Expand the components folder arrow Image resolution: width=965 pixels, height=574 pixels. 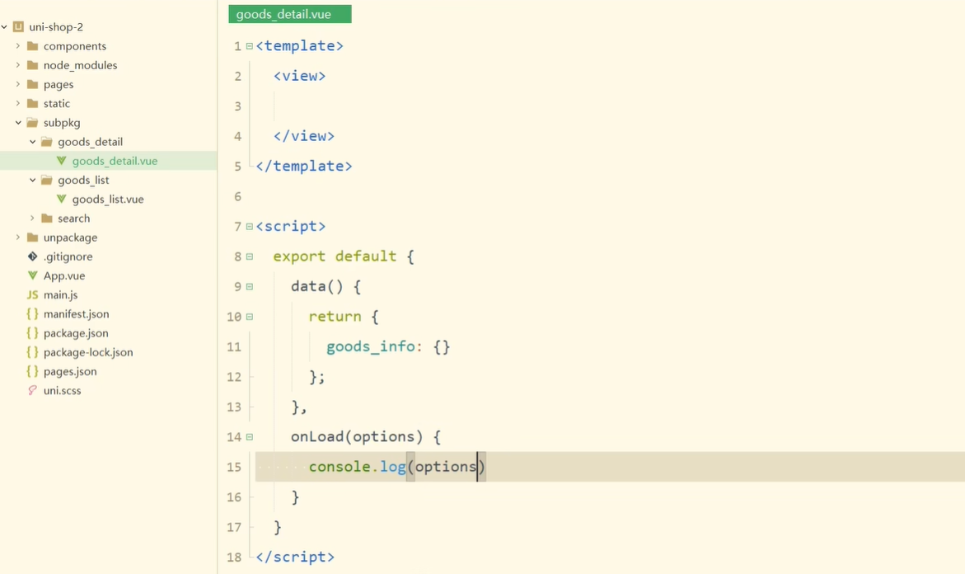click(18, 46)
